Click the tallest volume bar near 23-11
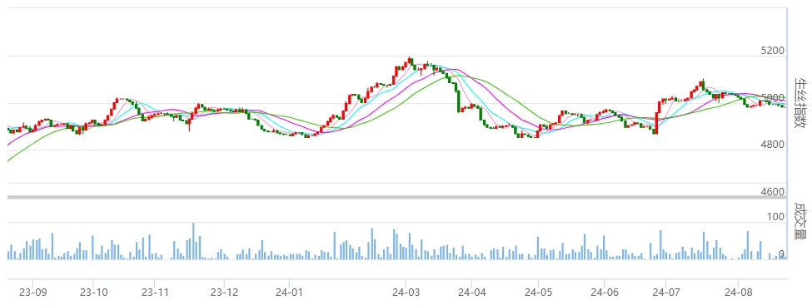This screenshot has width=812, height=305. 193,241
